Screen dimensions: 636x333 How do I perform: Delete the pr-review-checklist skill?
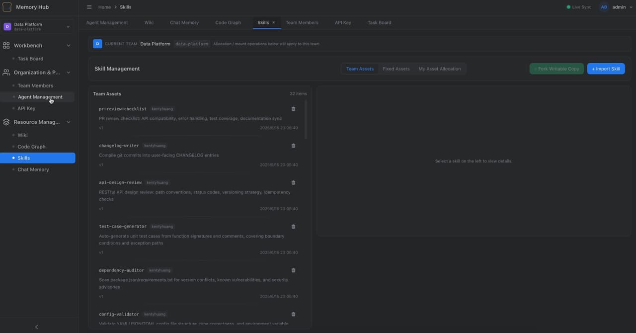coord(293,109)
